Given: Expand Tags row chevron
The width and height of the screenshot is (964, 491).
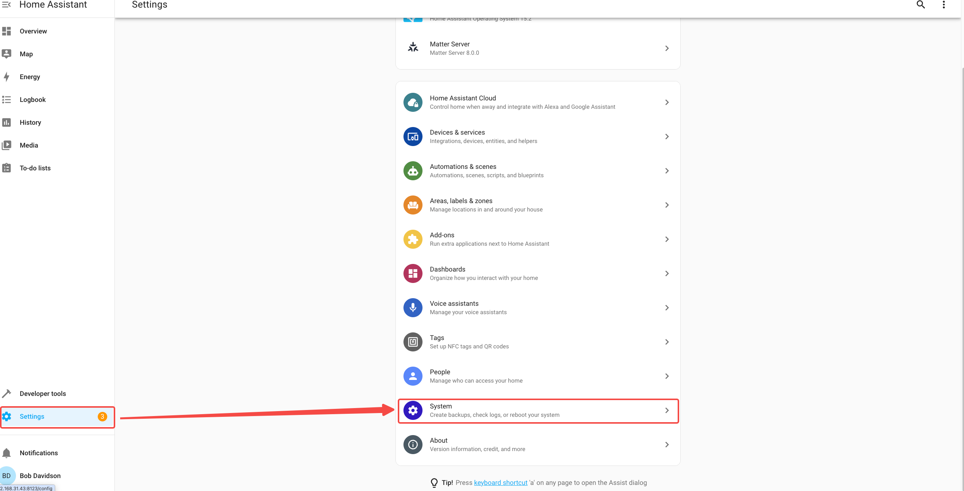Looking at the screenshot, I should click(667, 342).
